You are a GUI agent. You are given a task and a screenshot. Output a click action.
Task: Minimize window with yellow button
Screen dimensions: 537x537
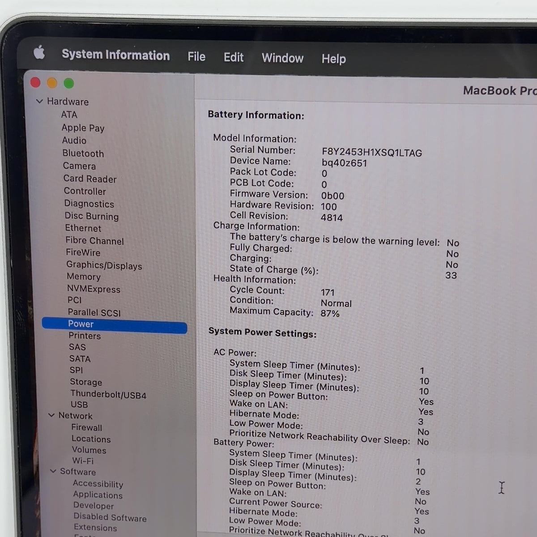52,83
